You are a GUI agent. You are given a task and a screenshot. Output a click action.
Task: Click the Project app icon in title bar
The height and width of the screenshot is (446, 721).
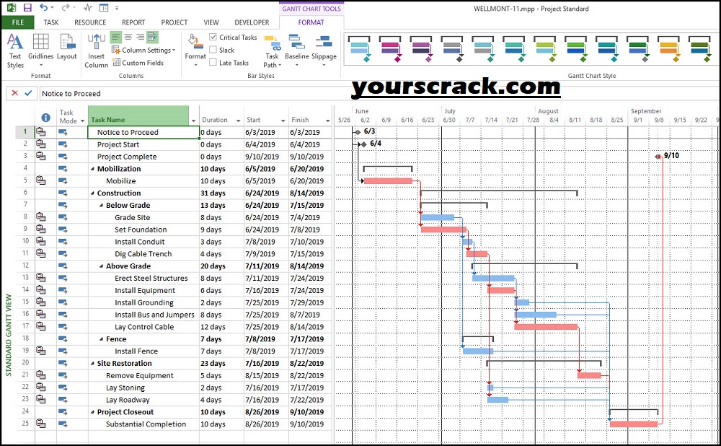[12, 8]
